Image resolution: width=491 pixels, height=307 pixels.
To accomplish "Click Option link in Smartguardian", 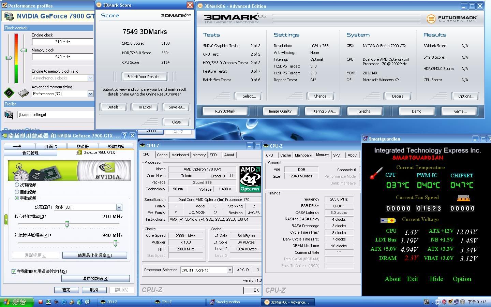I will point(462,279).
